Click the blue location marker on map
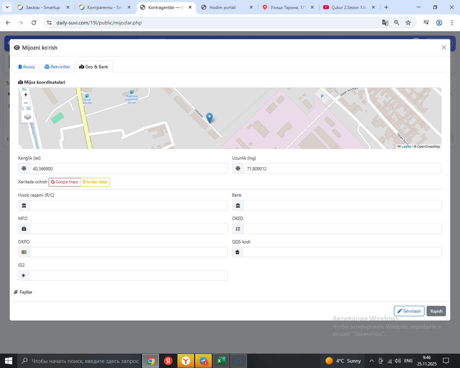This screenshot has width=460, height=368. [210, 118]
